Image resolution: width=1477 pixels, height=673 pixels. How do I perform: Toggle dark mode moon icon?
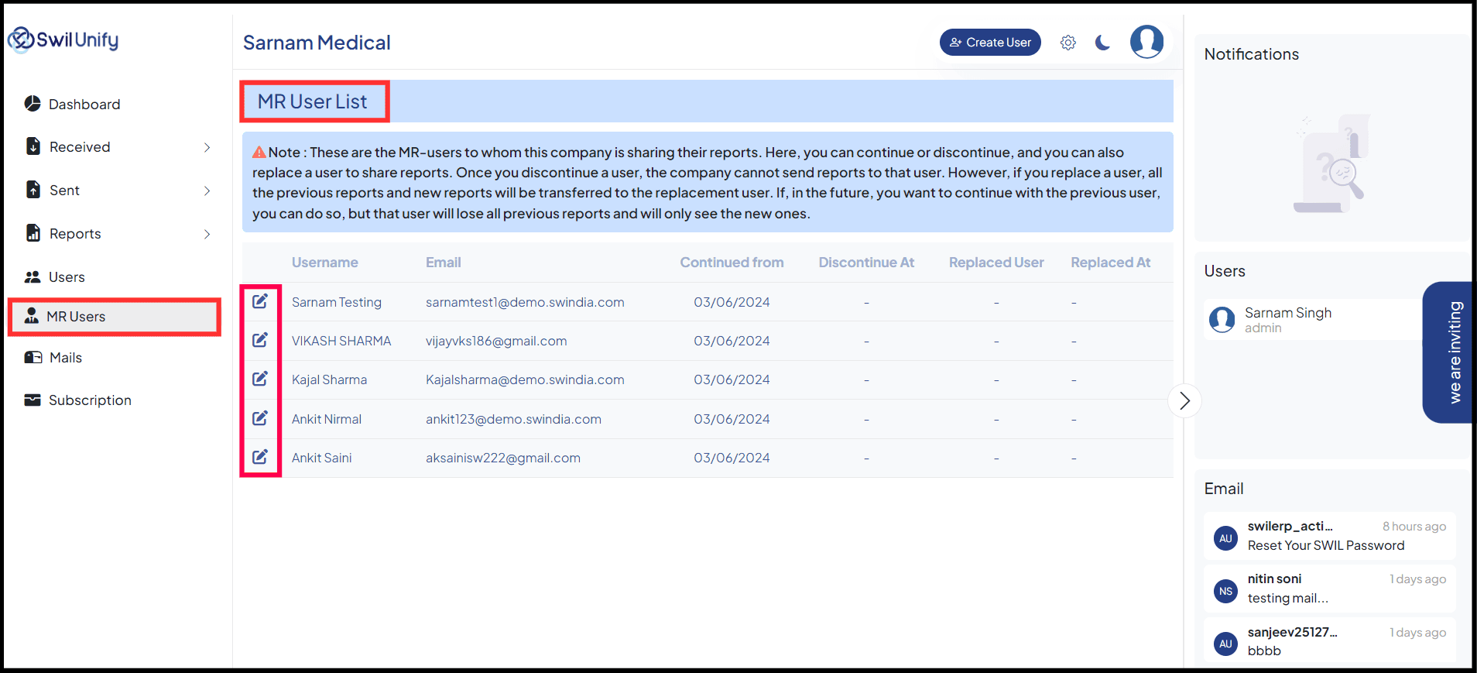point(1103,43)
